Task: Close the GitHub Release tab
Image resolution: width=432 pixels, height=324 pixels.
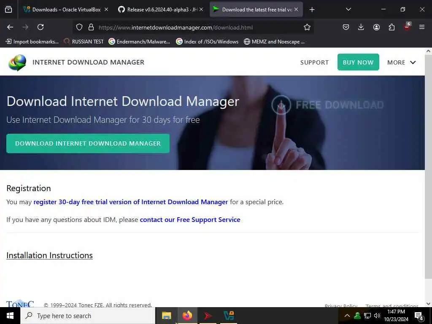Action: point(201,9)
